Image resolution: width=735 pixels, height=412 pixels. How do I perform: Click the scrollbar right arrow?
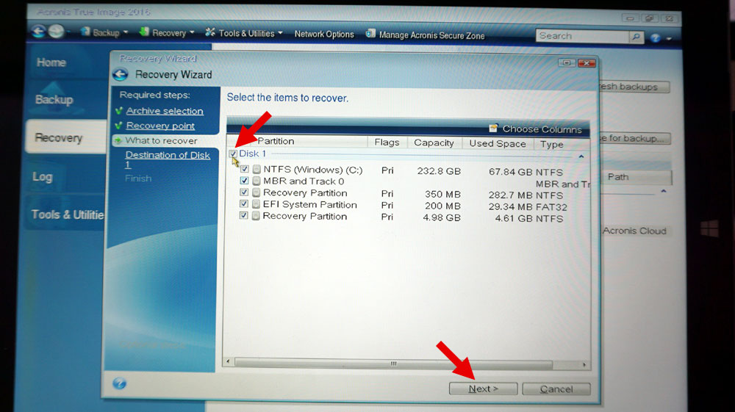pos(584,364)
